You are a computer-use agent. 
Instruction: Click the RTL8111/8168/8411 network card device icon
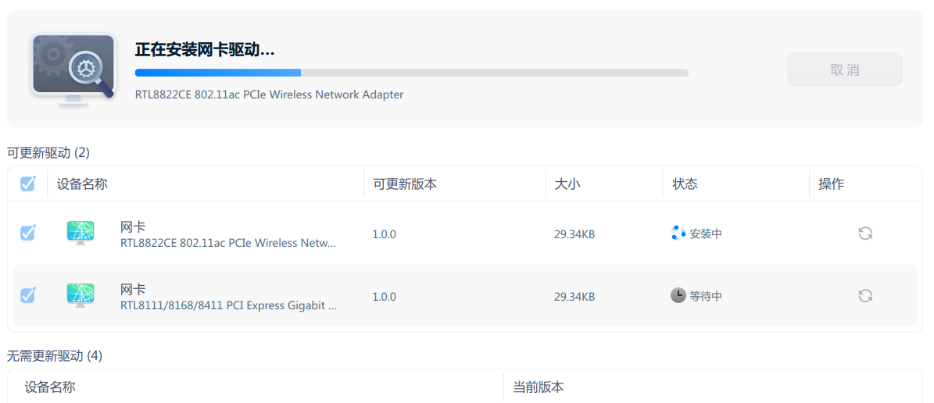point(81,295)
